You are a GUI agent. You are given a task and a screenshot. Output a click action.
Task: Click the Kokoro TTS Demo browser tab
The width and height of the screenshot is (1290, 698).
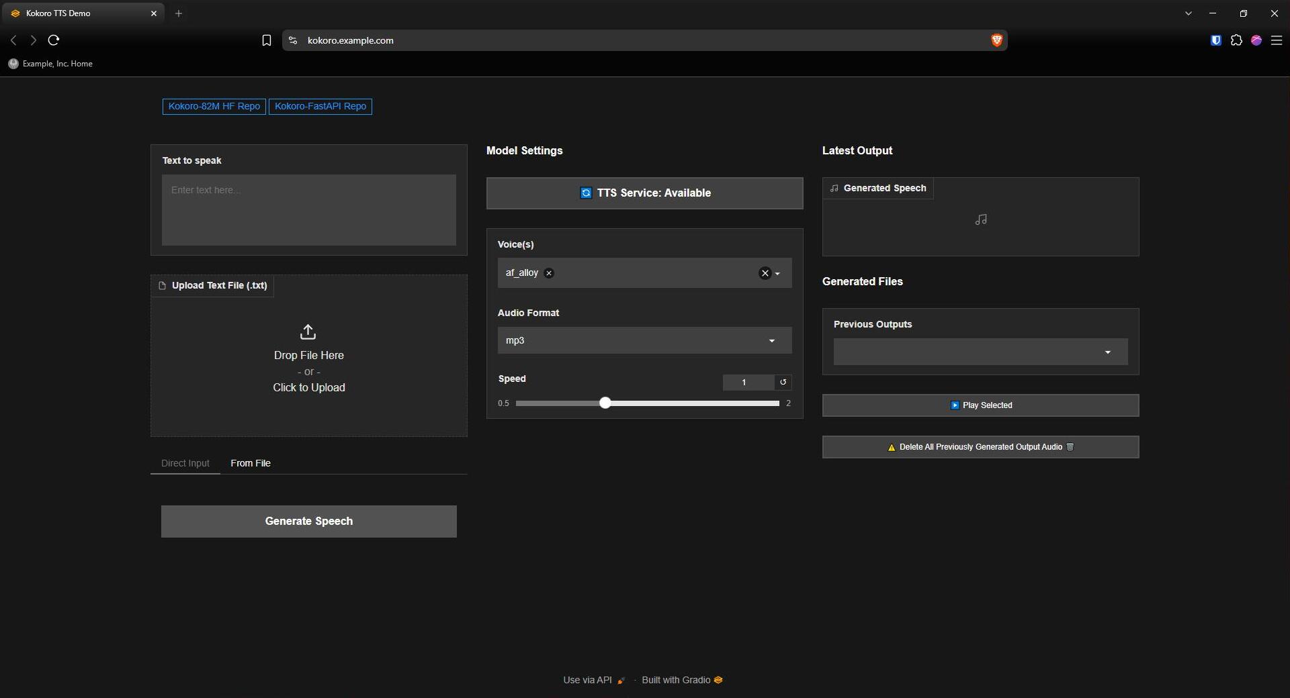[x=83, y=13]
